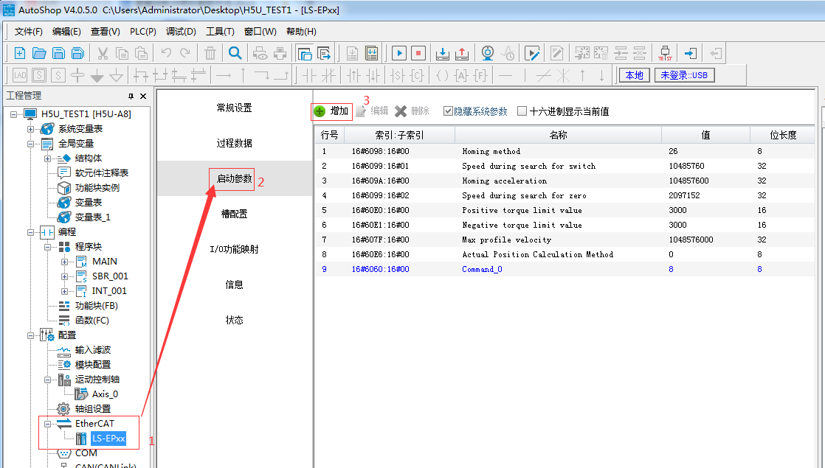The width and height of the screenshot is (825, 468).
Task: Select the 启动参数 tab
Action: tap(235, 178)
